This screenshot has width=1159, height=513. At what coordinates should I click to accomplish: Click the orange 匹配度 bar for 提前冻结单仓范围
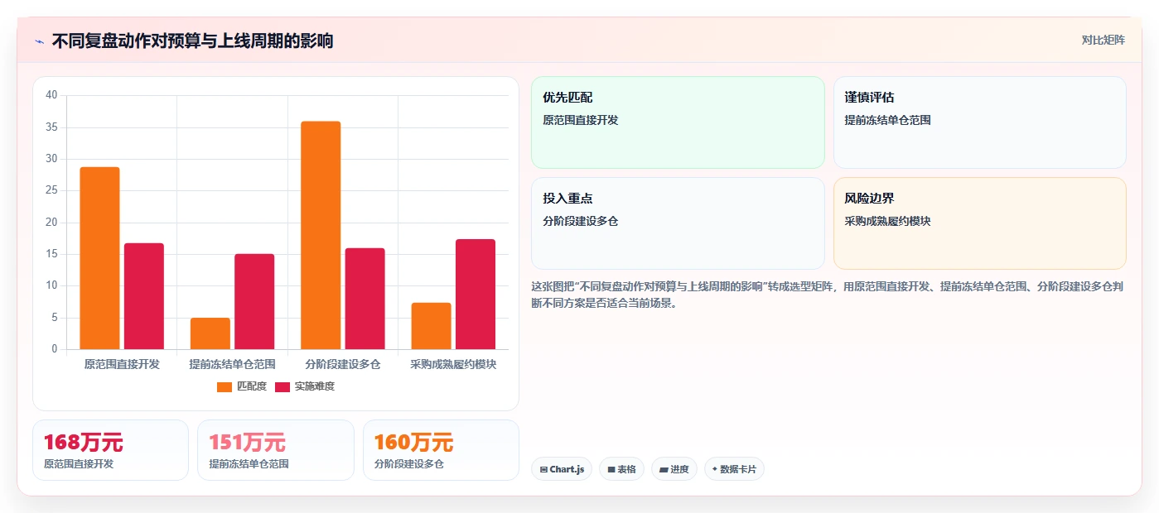pyautogui.click(x=210, y=333)
